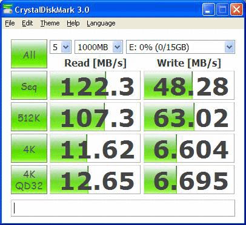The width and height of the screenshot is (246, 225).
Task: Click the CrystalDiskMark title bar icon
Action: click(7, 9)
